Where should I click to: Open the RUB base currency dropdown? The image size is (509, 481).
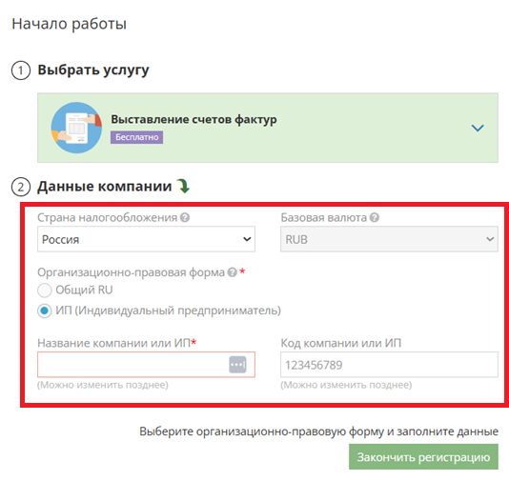pos(389,239)
